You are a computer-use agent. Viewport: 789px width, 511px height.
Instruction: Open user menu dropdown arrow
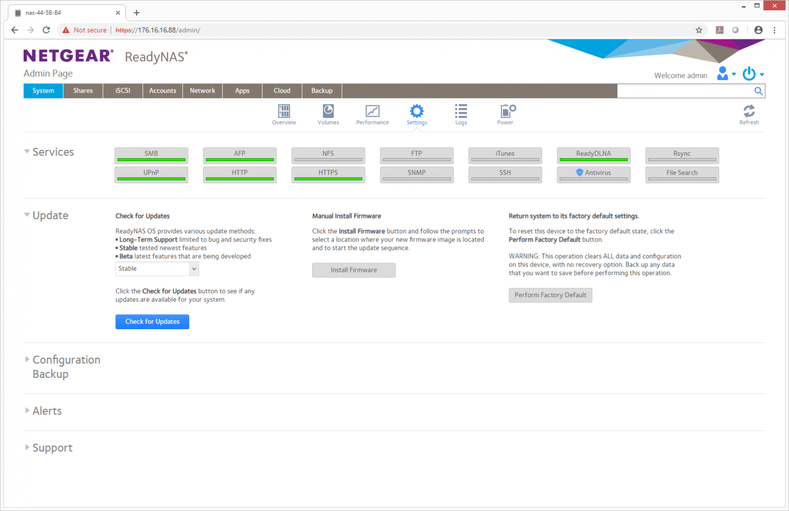pos(734,74)
